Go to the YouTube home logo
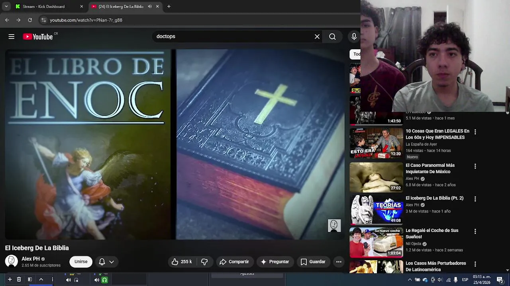 point(38,37)
